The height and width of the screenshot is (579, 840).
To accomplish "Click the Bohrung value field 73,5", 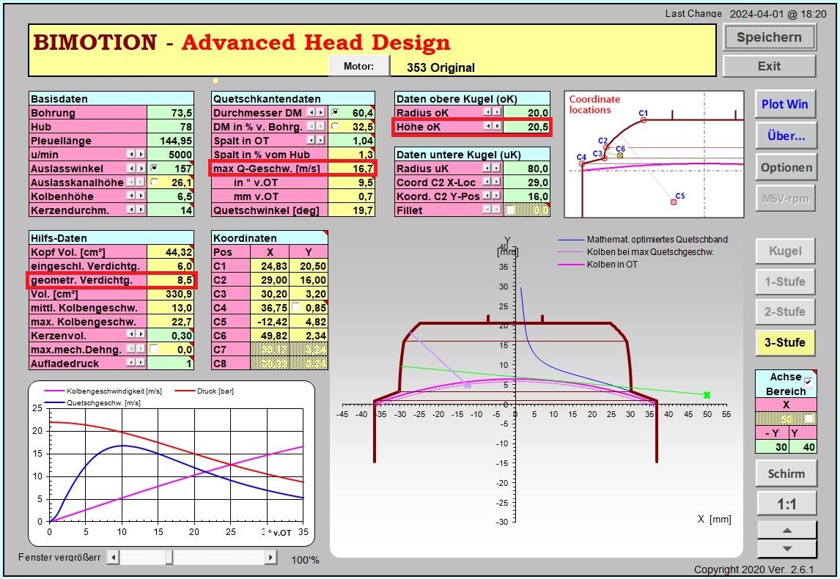I will 170,113.
